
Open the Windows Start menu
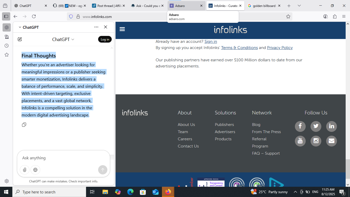6,192
